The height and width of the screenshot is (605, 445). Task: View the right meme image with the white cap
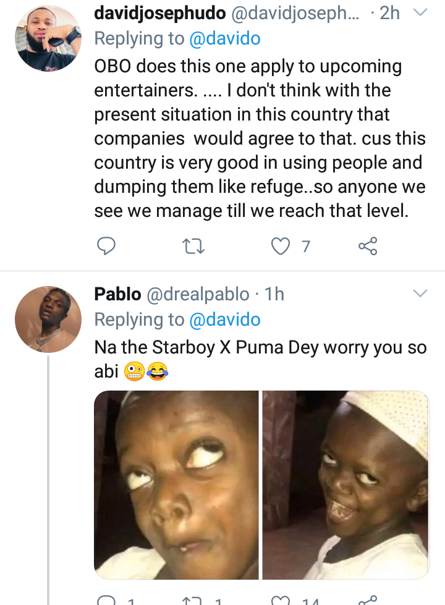(x=345, y=484)
